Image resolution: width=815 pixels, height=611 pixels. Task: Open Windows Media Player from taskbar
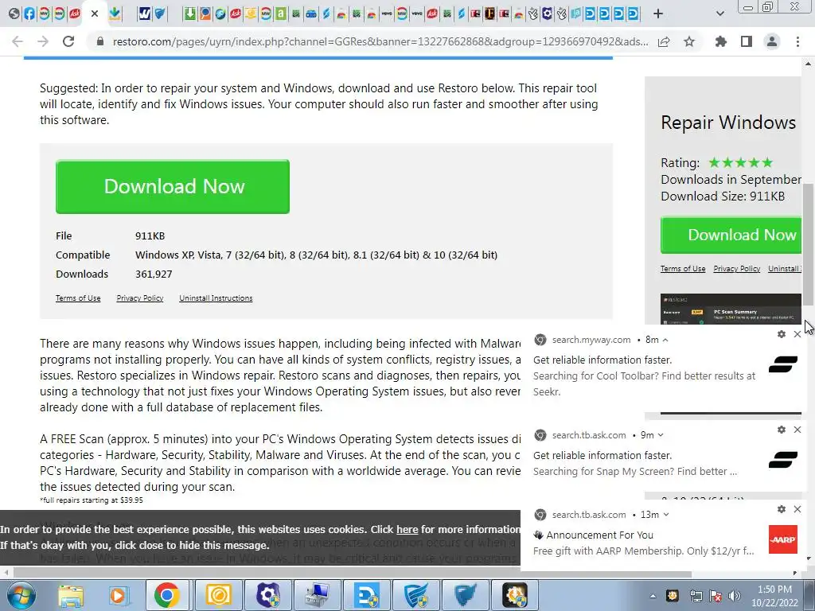click(x=118, y=595)
